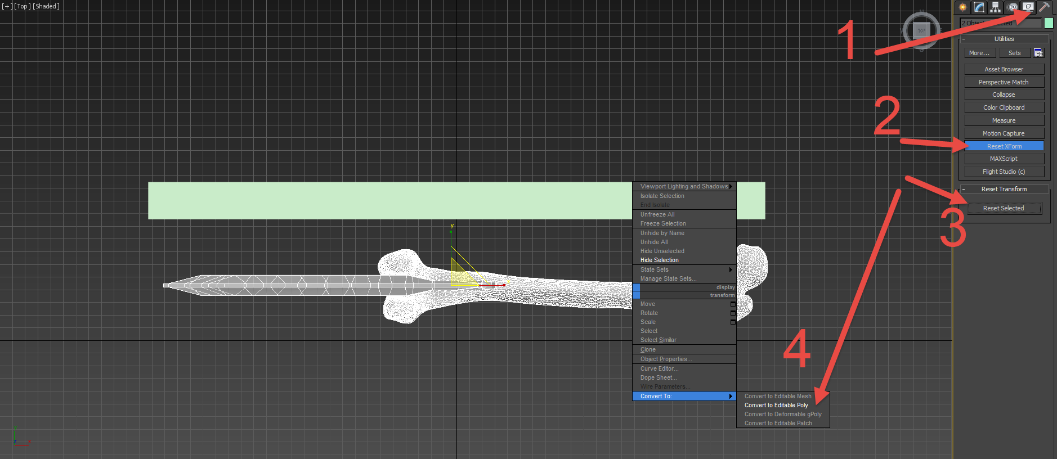Open Dope Sheet...
Image resolution: width=1057 pixels, height=459 pixels.
point(684,377)
